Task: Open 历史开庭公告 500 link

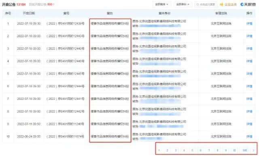Action: 42,4
